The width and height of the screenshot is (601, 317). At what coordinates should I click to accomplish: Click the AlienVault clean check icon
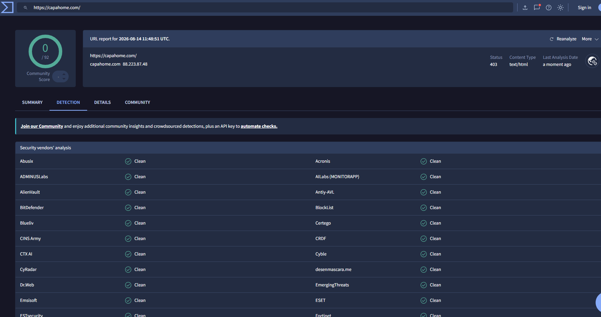coord(128,192)
